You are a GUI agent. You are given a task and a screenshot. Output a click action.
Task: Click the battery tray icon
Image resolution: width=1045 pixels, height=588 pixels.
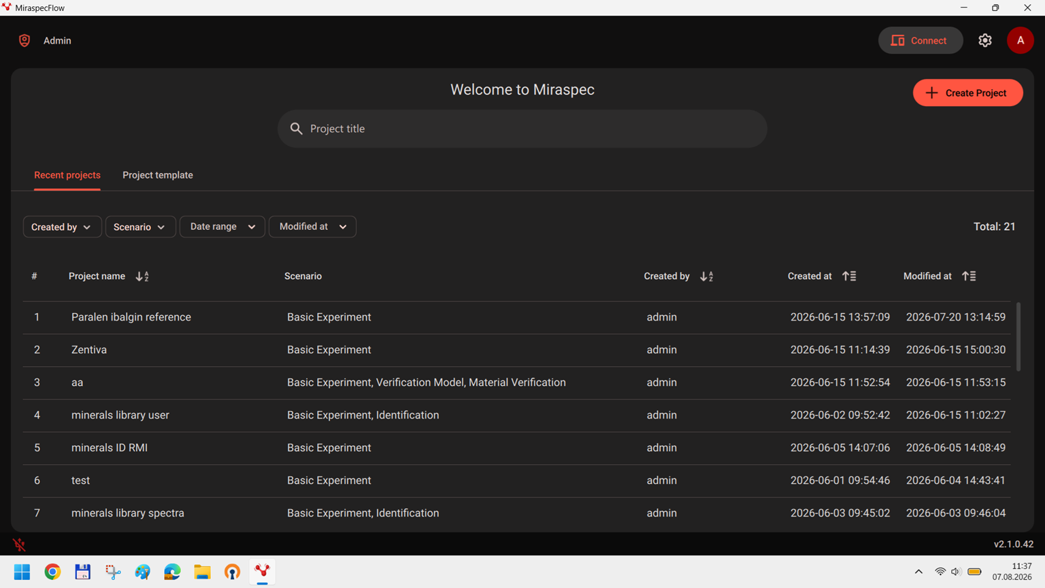(974, 572)
